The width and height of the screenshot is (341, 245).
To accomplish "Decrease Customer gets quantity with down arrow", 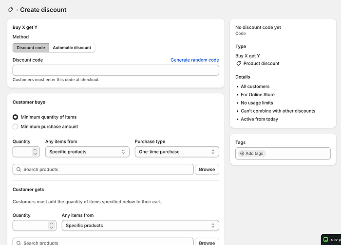I will tap(52, 227).
